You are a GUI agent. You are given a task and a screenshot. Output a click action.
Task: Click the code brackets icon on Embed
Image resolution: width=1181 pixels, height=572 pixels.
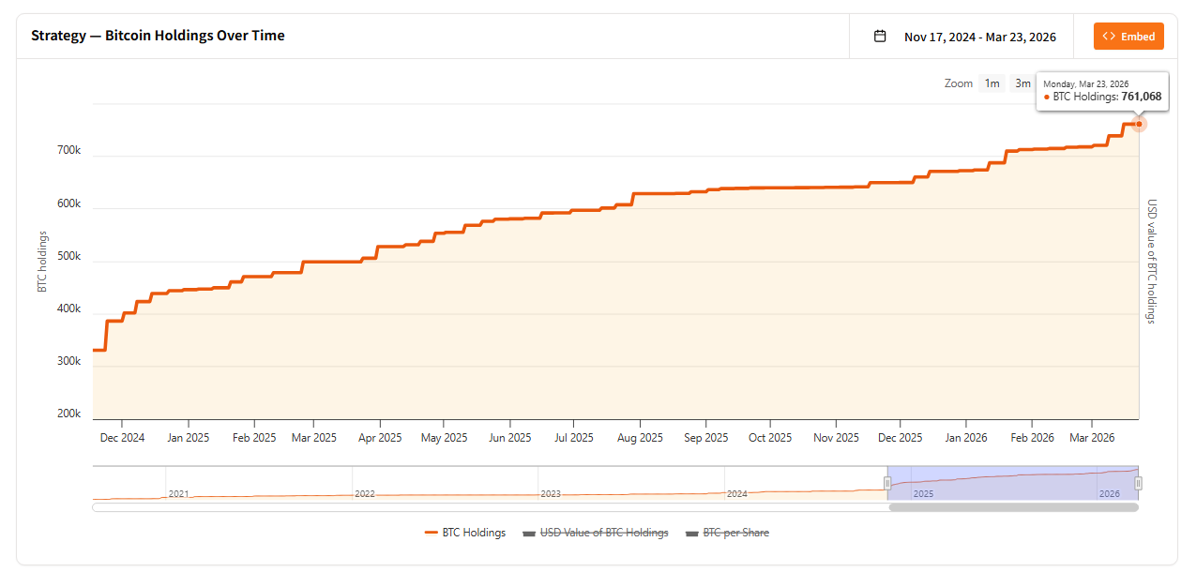[1109, 37]
